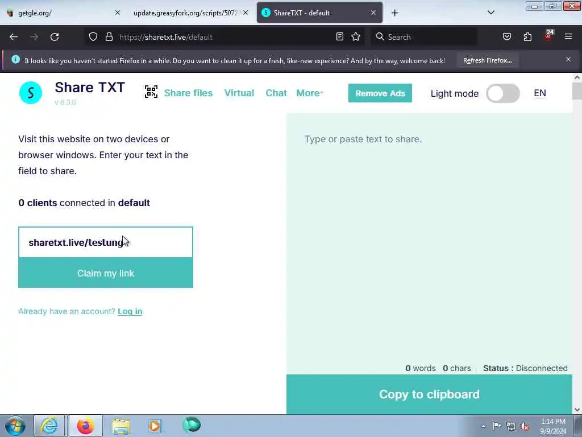Click the Copy to clipboard button
Image resolution: width=582 pixels, height=437 pixels.
pos(430,394)
